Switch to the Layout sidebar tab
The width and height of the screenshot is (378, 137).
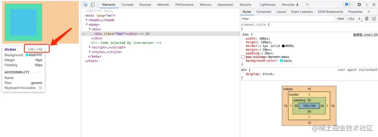(x=281, y=12)
